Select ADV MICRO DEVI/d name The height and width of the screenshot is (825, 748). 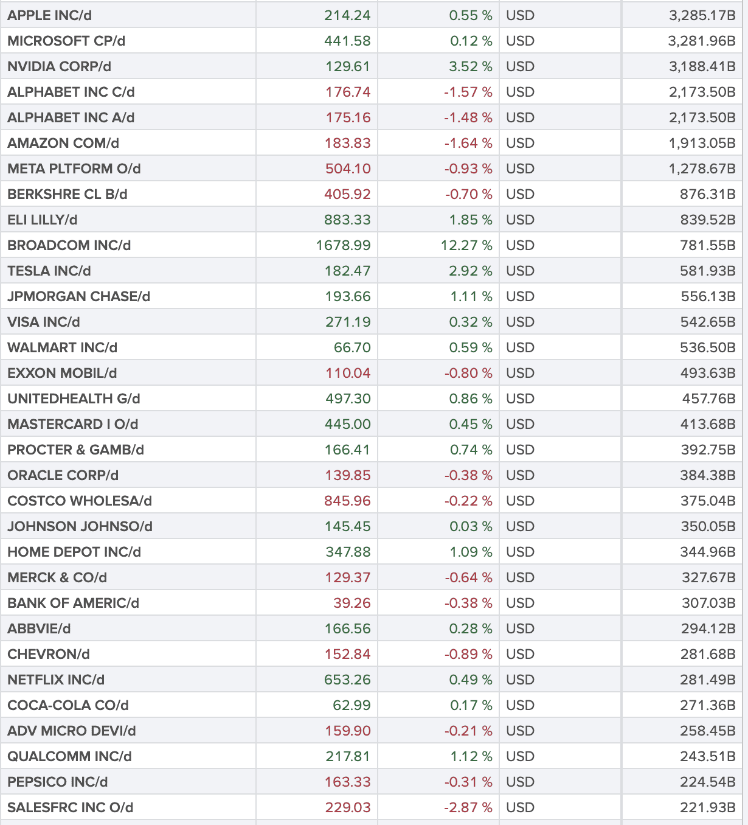(x=72, y=731)
